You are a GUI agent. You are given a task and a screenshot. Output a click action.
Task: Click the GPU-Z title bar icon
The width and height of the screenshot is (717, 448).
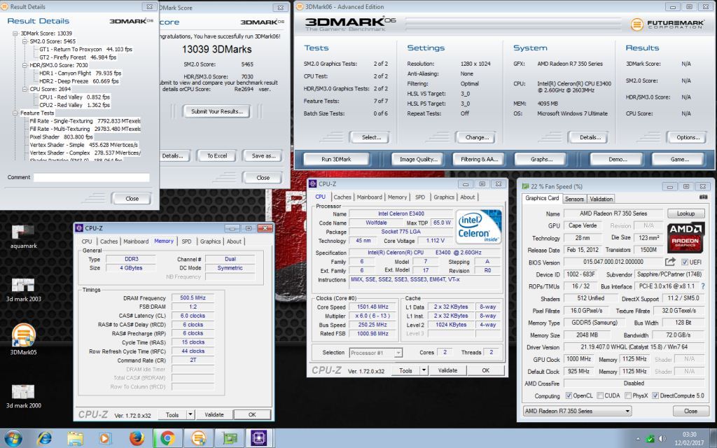(x=525, y=186)
